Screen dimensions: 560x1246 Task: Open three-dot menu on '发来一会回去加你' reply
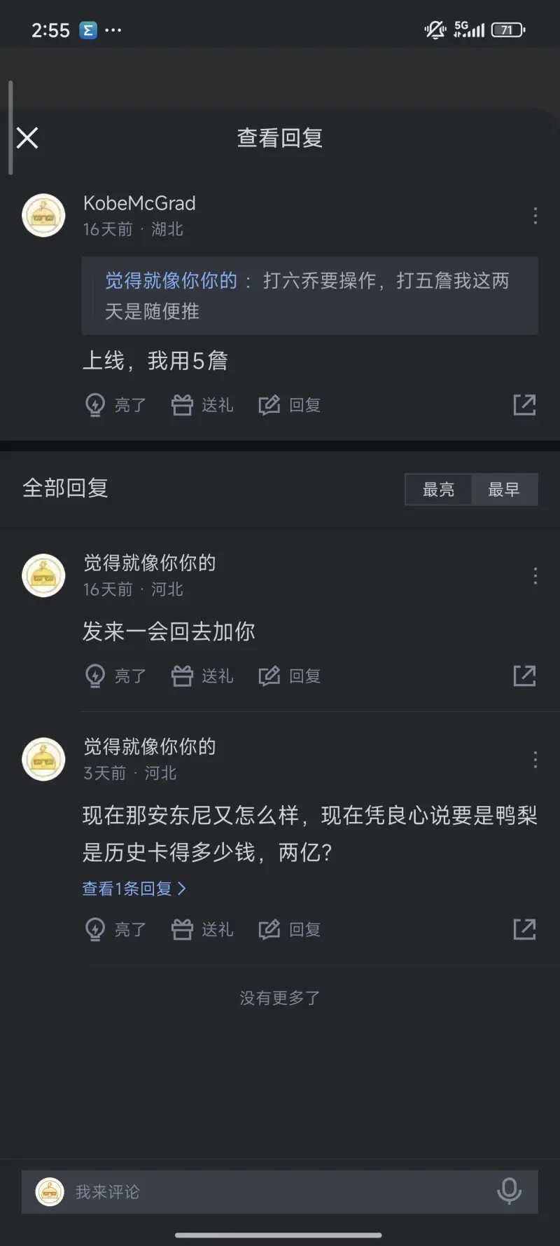tap(535, 576)
